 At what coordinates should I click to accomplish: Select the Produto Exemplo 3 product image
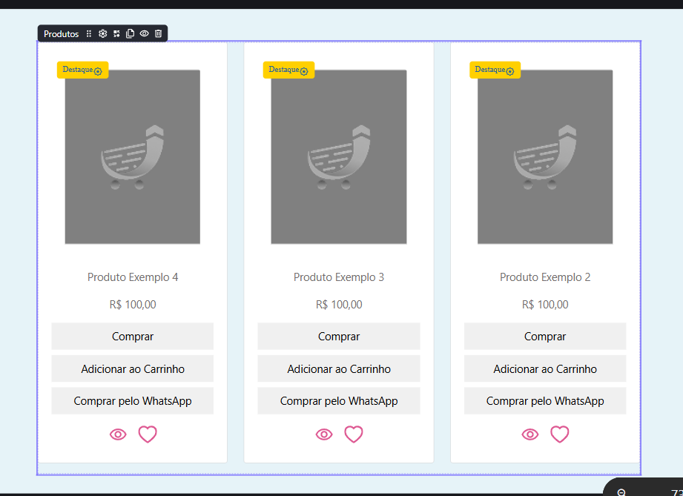339,156
